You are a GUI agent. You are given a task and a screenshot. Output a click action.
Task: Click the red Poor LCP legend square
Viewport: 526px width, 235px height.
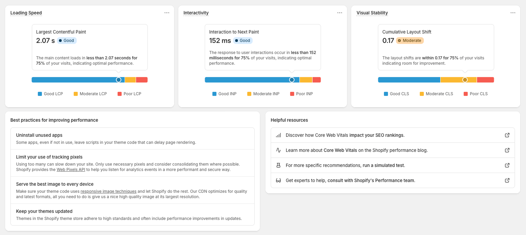pyautogui.click(x=120, y=94)
